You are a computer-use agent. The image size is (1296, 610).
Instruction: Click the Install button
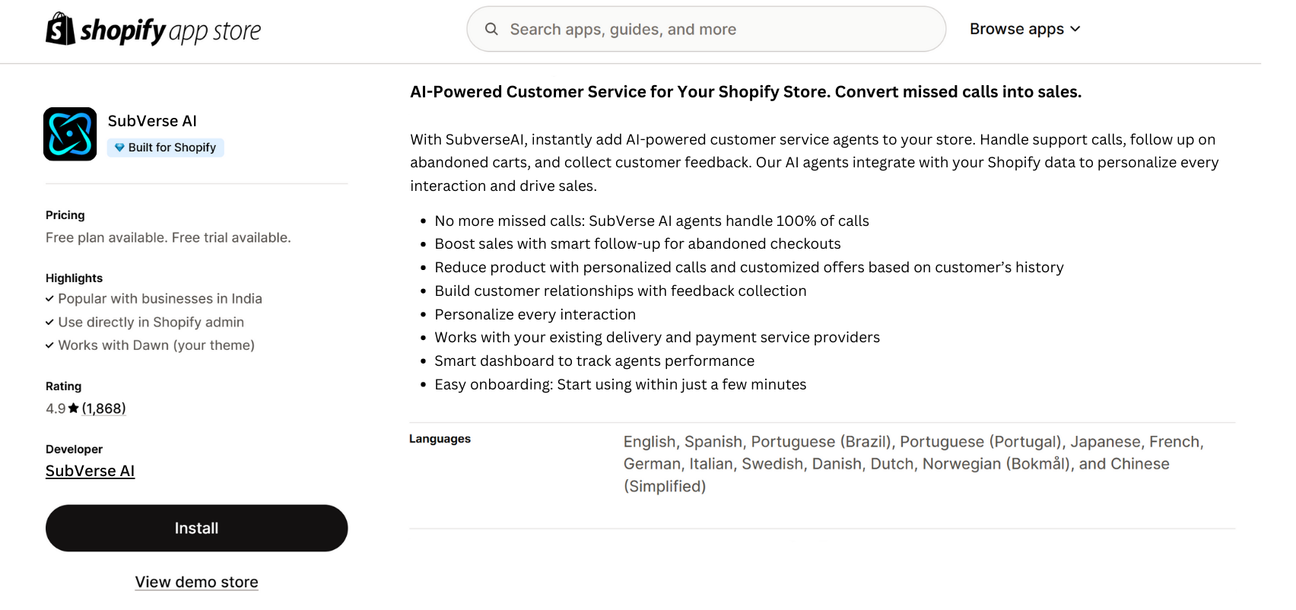[x=196, y=528]
